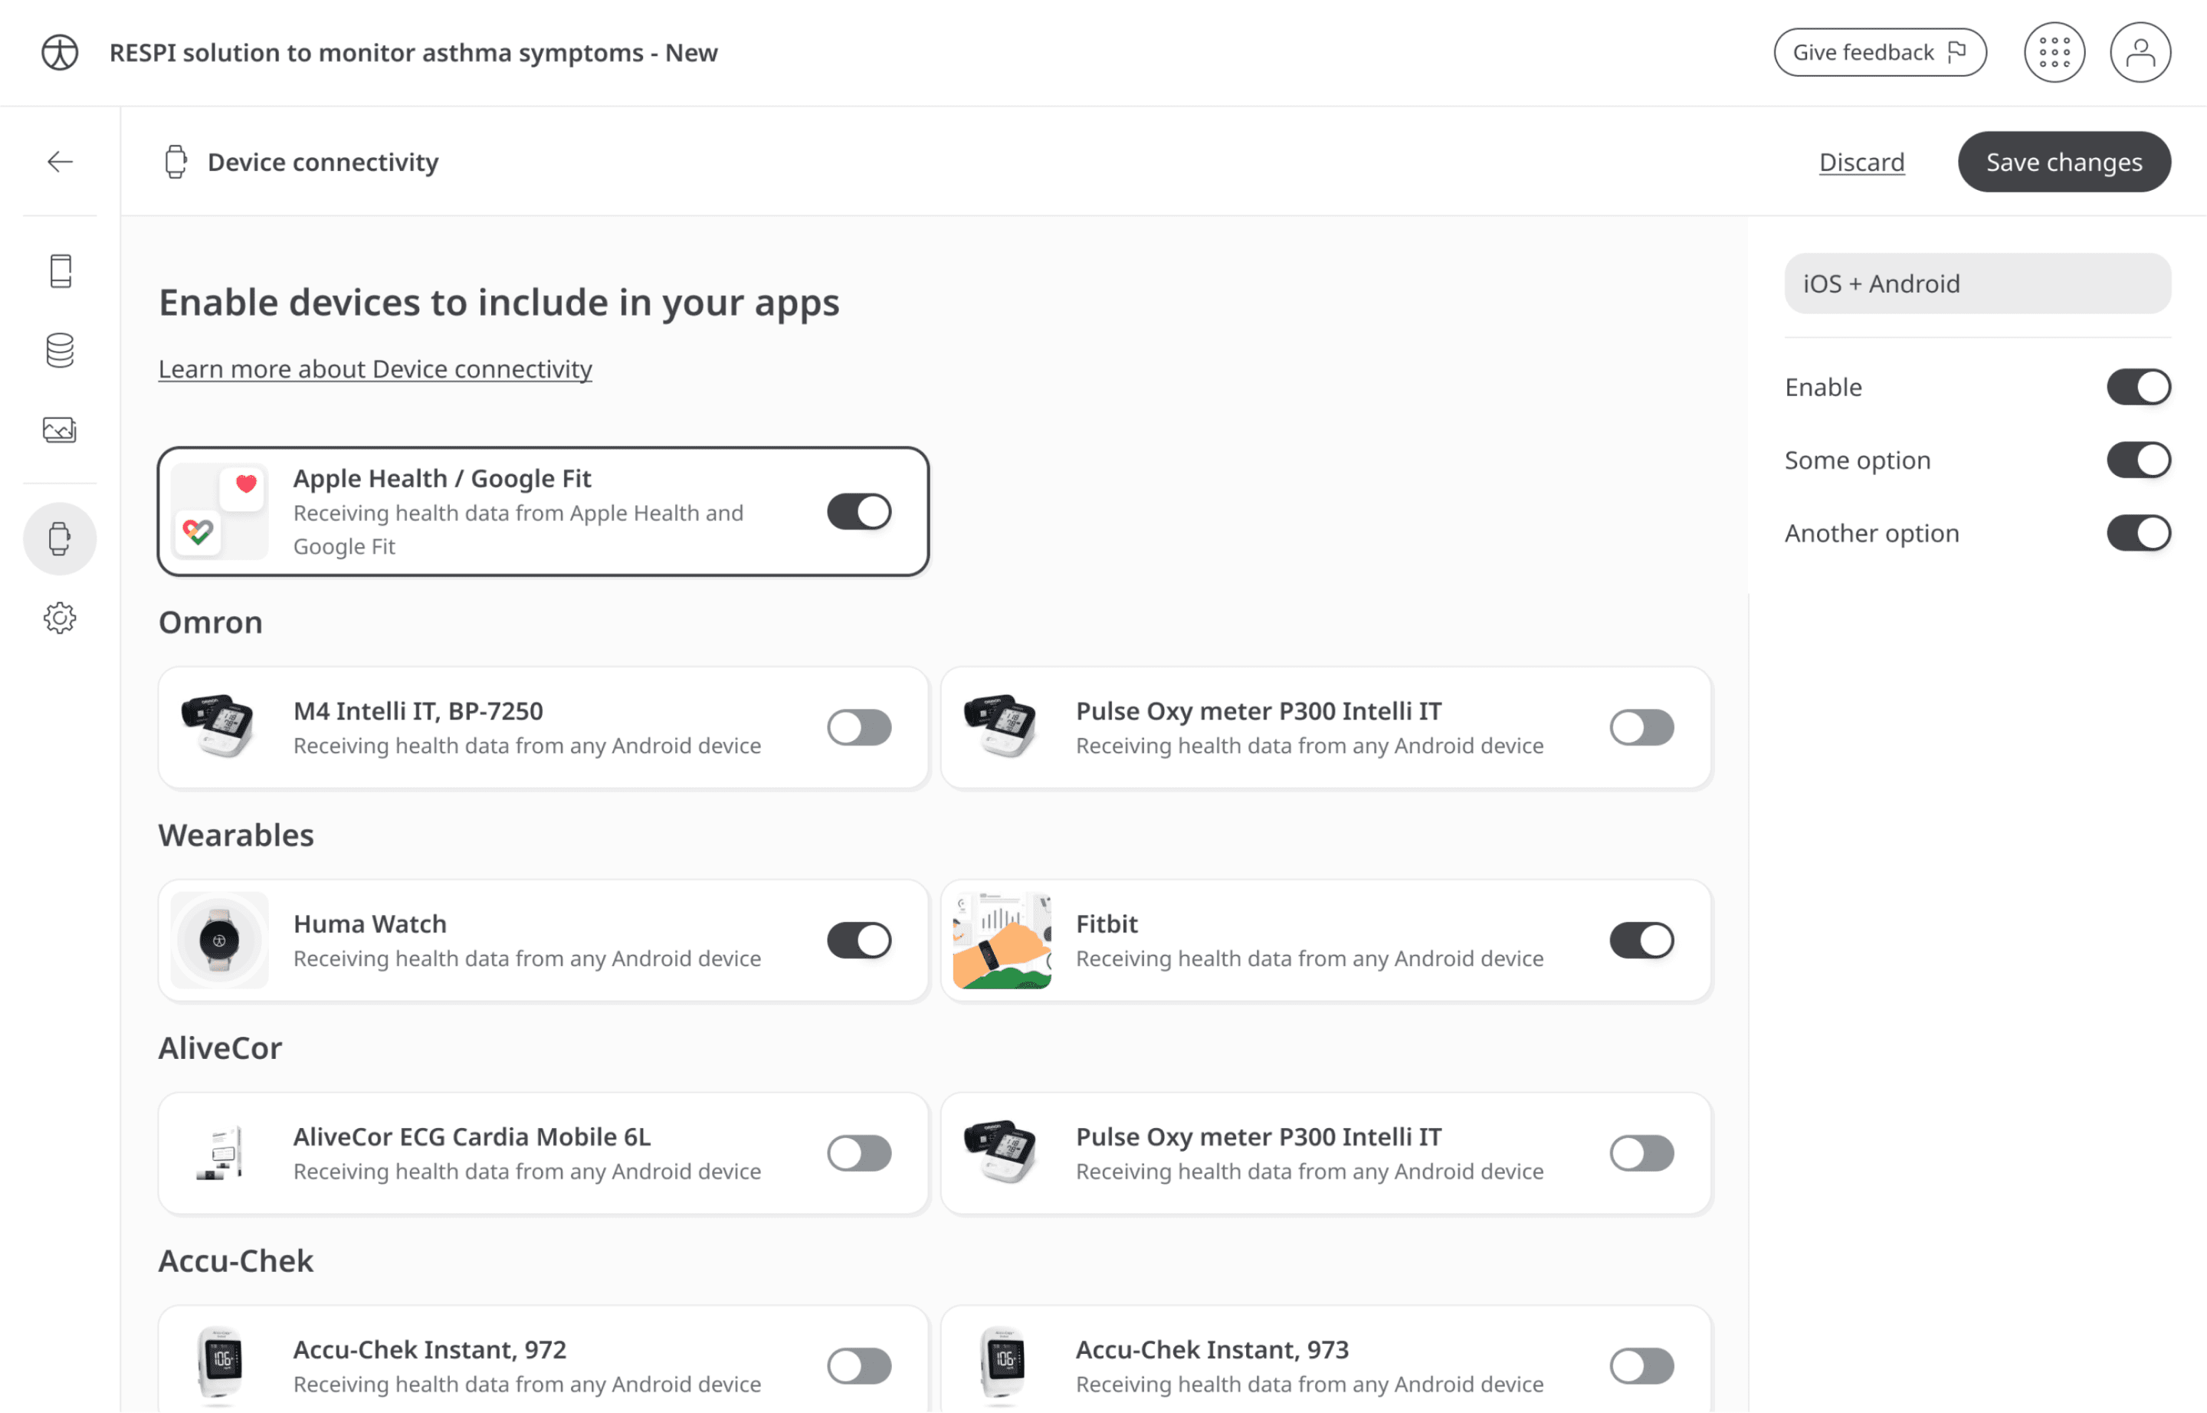
Task: Open the settings gear sidebar icon
Action: pyautogui.click(x=60, y=618)
